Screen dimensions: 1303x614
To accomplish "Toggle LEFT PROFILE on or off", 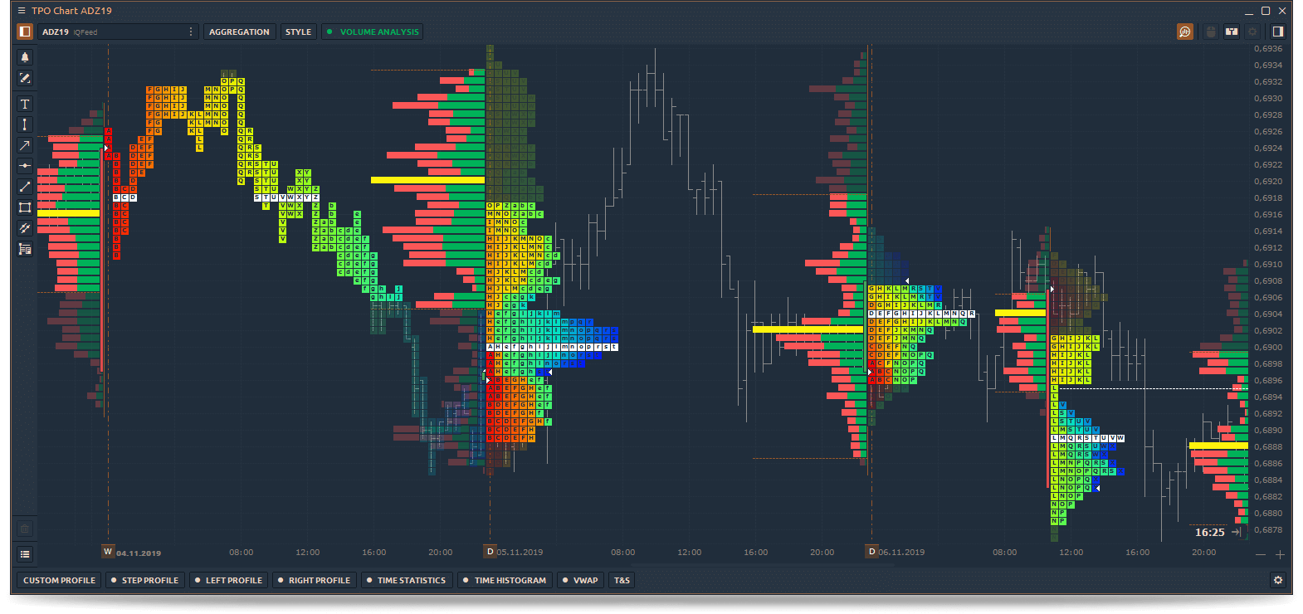I will click(228, 580).
